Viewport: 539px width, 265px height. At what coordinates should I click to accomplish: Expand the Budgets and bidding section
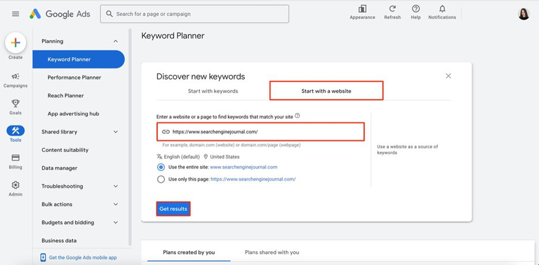[x=116, y=222]
